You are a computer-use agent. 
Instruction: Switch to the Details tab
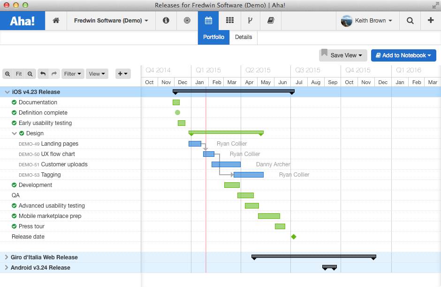243,37
